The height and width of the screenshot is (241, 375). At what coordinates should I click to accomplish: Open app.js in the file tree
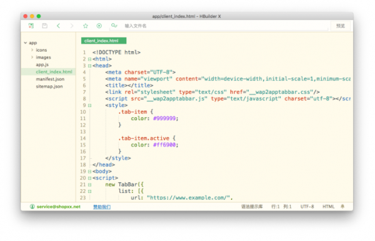click(x=42, y=65)
